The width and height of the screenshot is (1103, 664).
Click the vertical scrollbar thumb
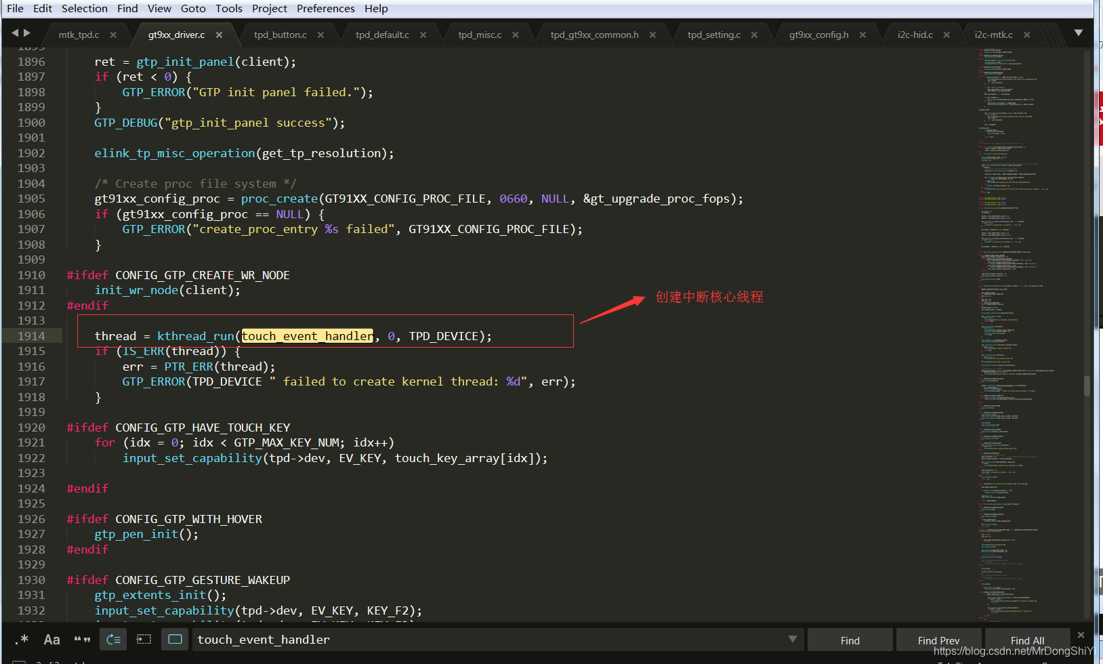tap(1087, 386)
